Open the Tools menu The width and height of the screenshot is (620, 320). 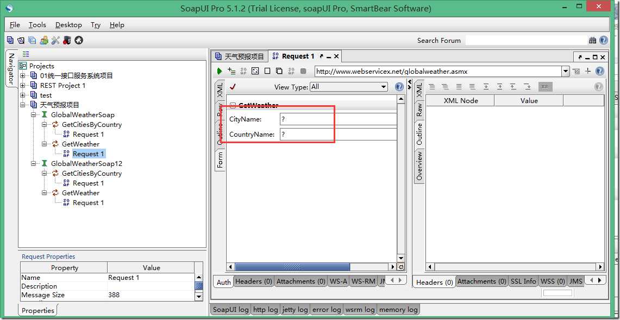tap(37, 25)
